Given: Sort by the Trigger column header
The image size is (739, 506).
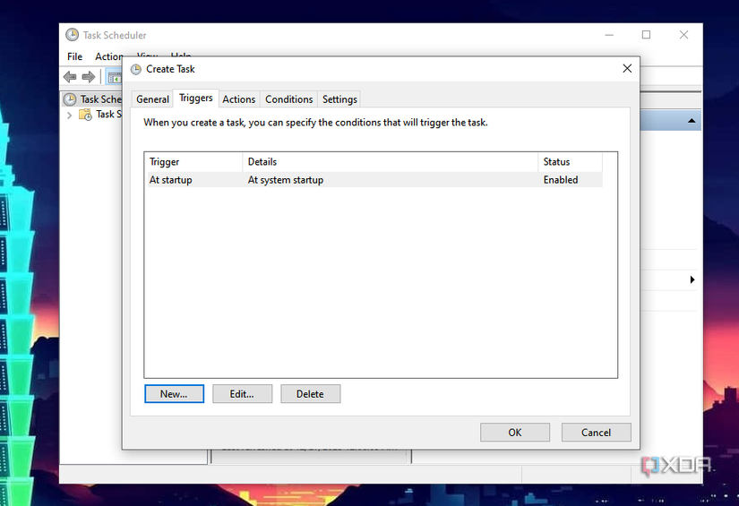Looking at the screenshot, I should (193, 162).
